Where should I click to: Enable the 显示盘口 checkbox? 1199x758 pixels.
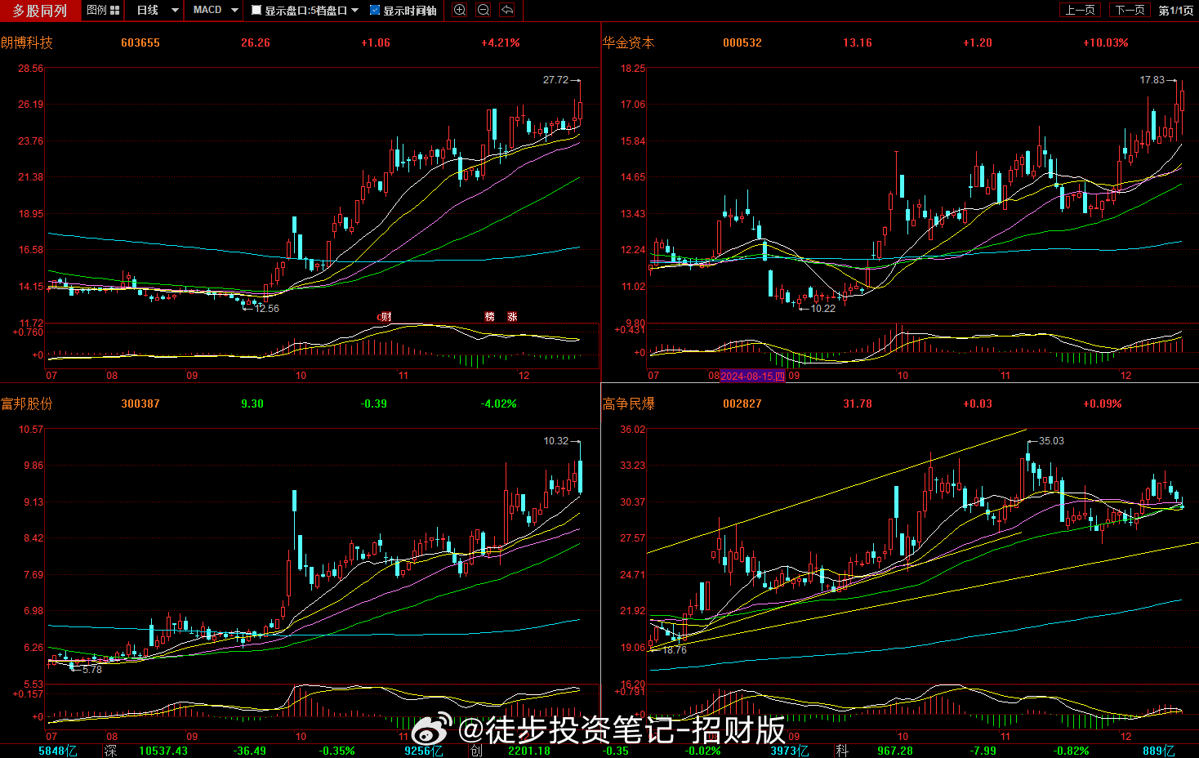tap(256, 11)
